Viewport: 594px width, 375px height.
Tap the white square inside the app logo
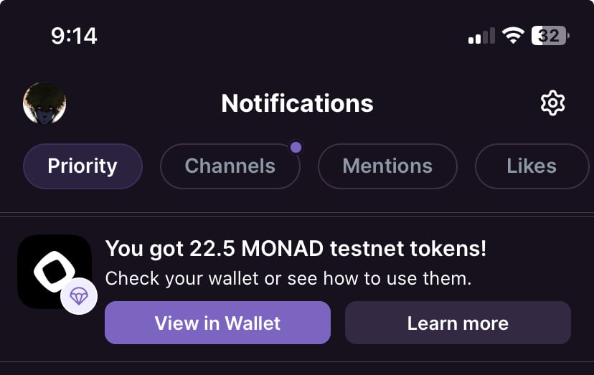55,271
